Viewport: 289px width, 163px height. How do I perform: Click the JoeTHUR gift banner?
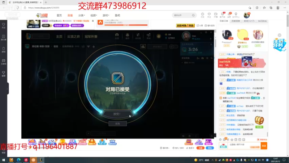(242, 63)
